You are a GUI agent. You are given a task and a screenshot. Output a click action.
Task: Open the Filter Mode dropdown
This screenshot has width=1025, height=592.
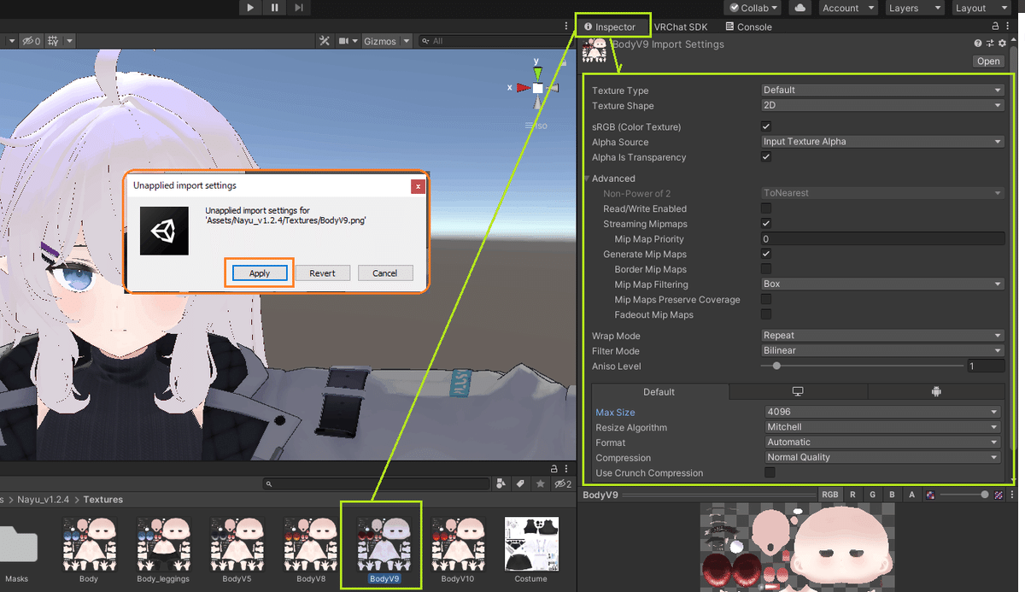coord(882,350)
